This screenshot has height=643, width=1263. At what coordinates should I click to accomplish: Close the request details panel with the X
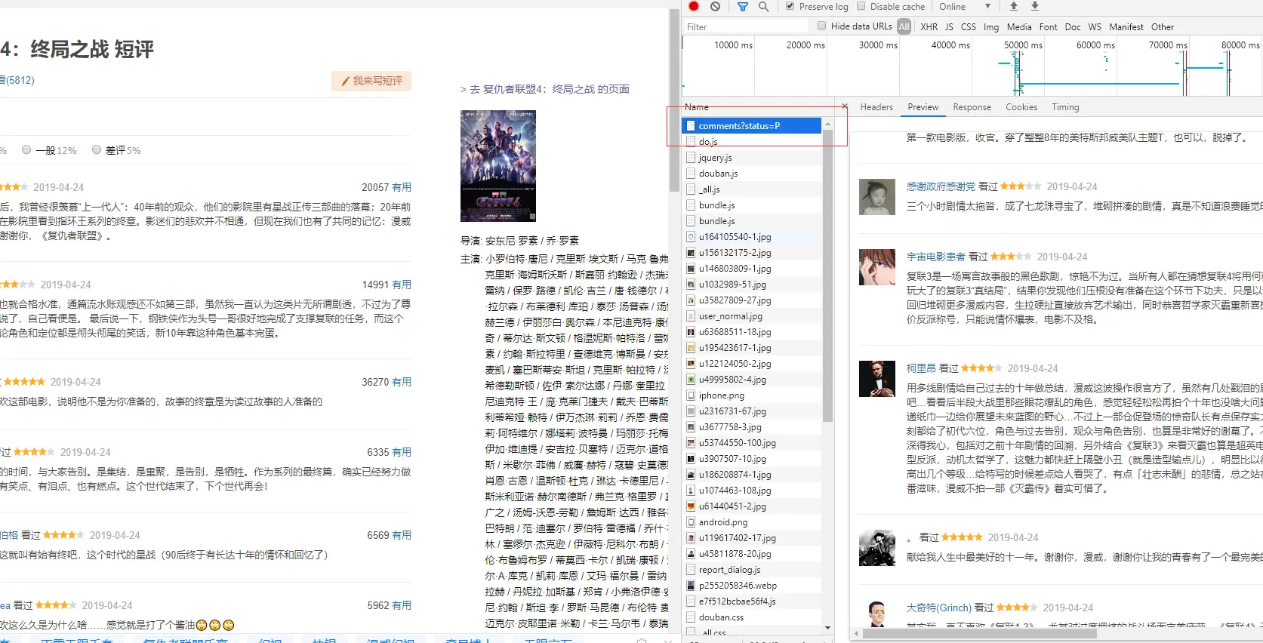[x=844, y=106]
